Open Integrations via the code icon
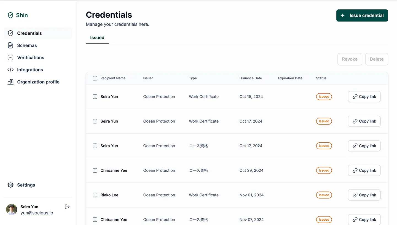Image resolution: width=397 pixels, height=225 pixels. coord(10,69)
